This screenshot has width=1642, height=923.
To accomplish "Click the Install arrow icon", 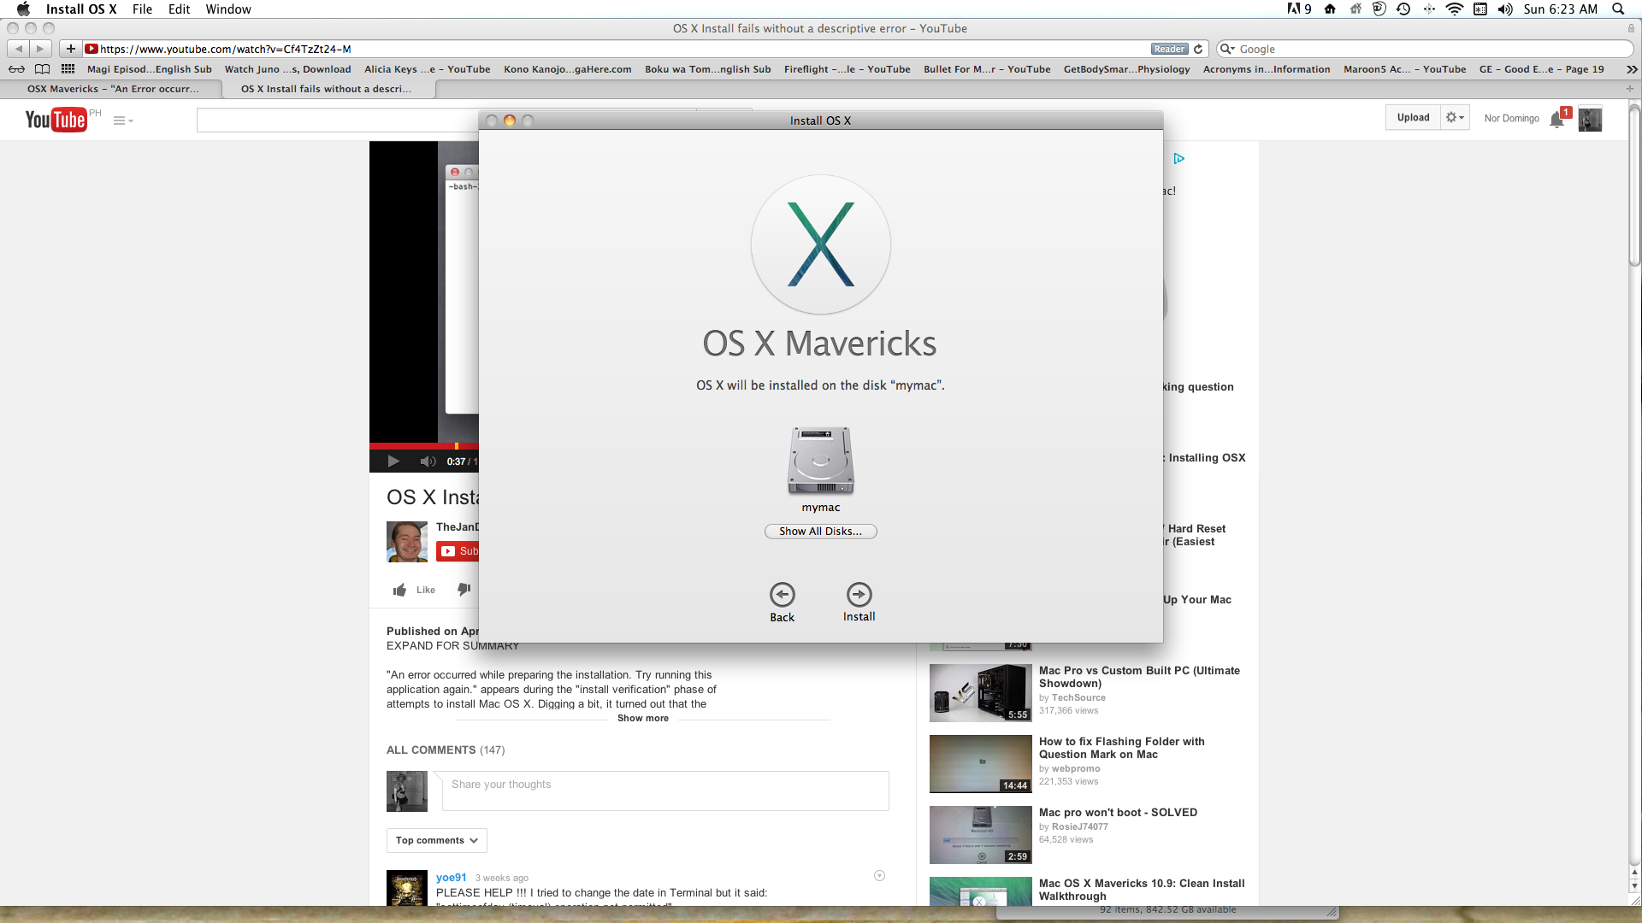I will pyautogui.click(x=859, y=594).
